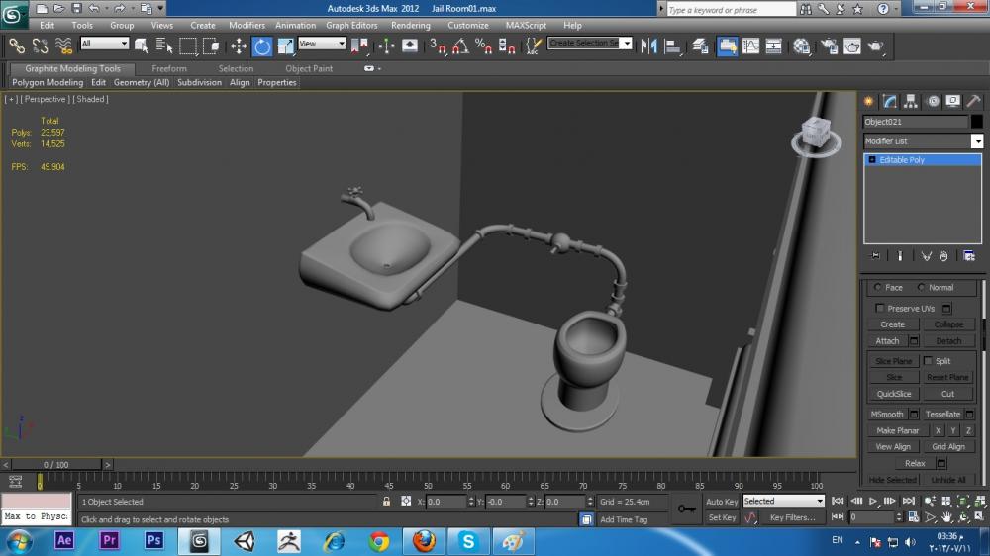Activate the Select and Rotate tool

pyautogui.click(x=262, y=46)
